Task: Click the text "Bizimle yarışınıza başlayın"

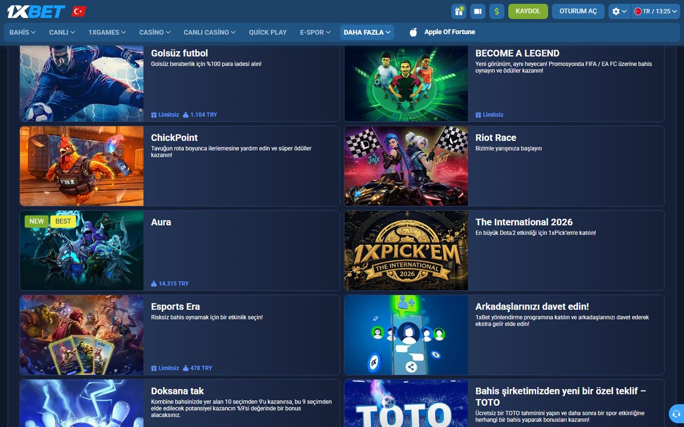Action: (509, 148)
